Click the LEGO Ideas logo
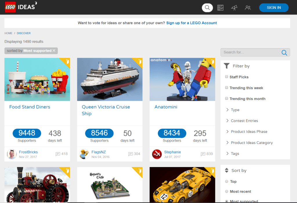The image size is (297, 203). point(21,7)
